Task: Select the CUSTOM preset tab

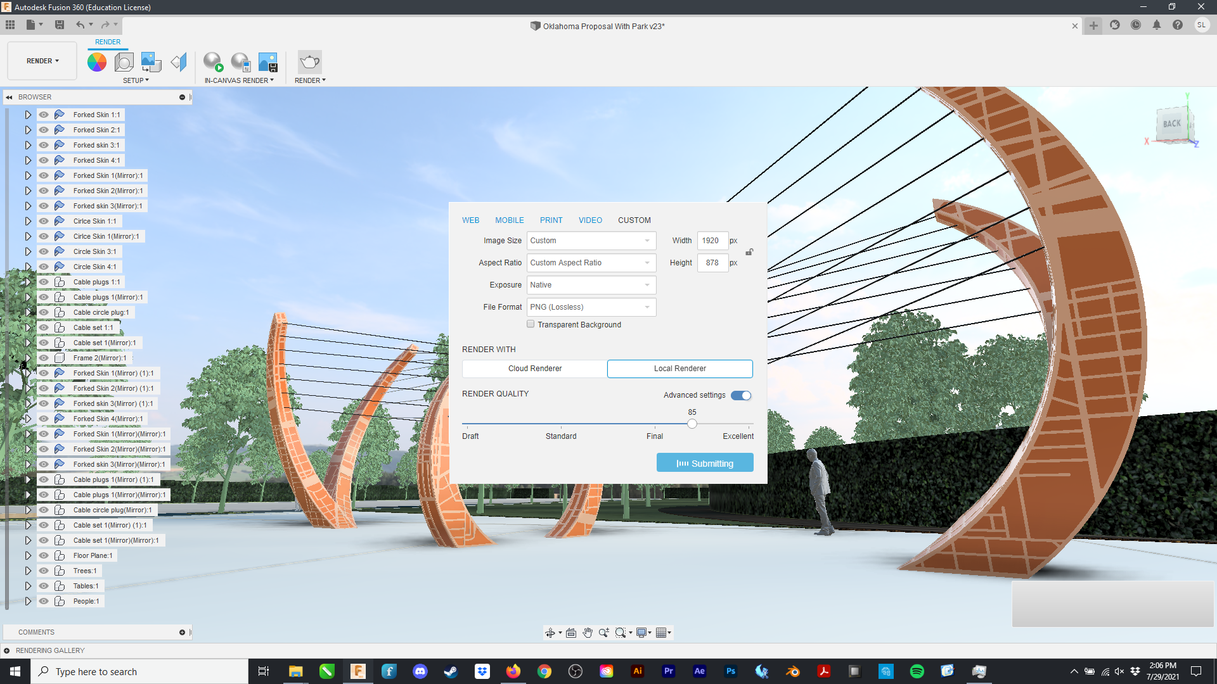Action: pyautogui.click(x=634, y=220)
